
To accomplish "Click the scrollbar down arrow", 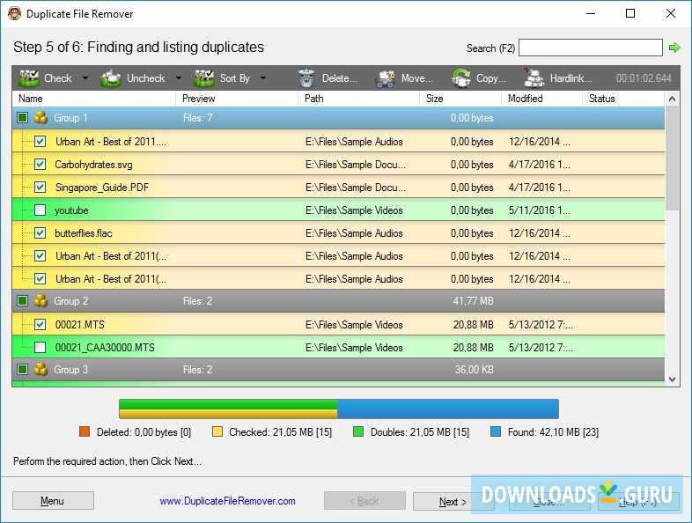I will tap(672, 379).
